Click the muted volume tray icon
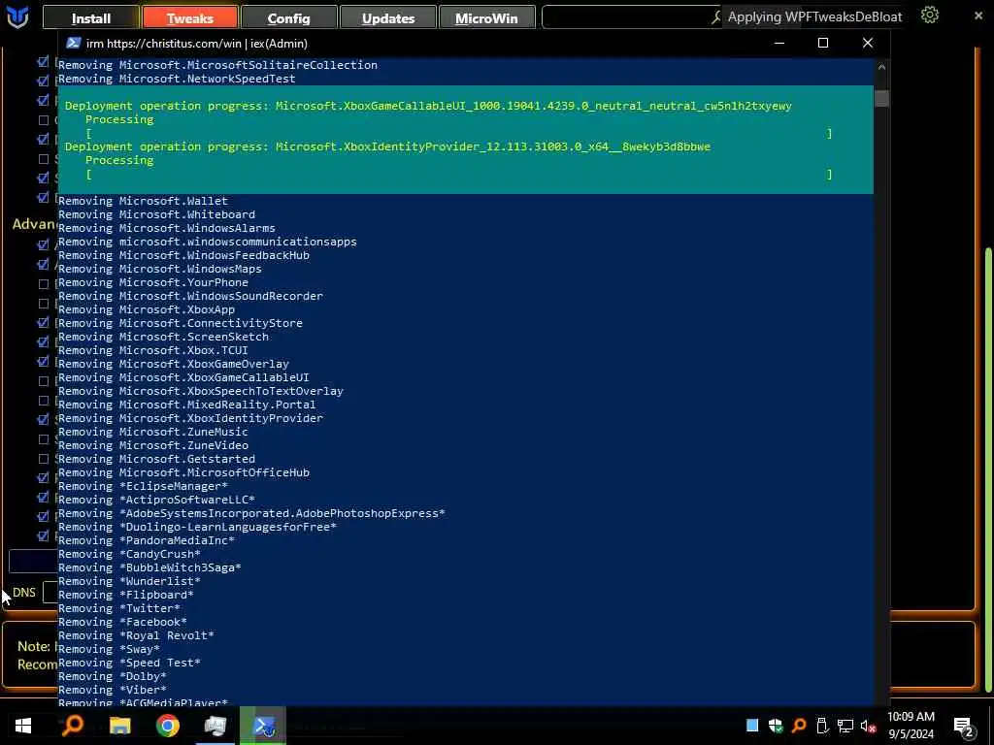 point(868,726)
